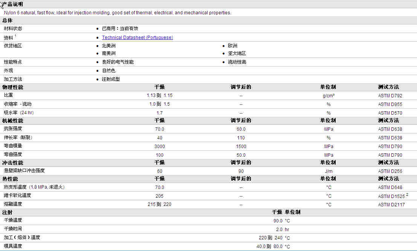Click the 热变形温度 row label
The width and height of the screenshot is (417, 251).
click(x=34, y=187)
